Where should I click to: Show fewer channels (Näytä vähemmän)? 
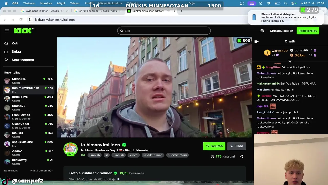click(42, 171)
